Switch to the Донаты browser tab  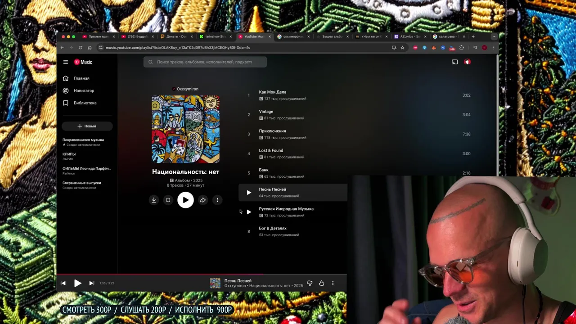[x=176, y=36]
